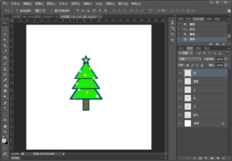Hide the 背景 layer
The height and width of the screenshot is (161, 232).
[x=180, y=123]
